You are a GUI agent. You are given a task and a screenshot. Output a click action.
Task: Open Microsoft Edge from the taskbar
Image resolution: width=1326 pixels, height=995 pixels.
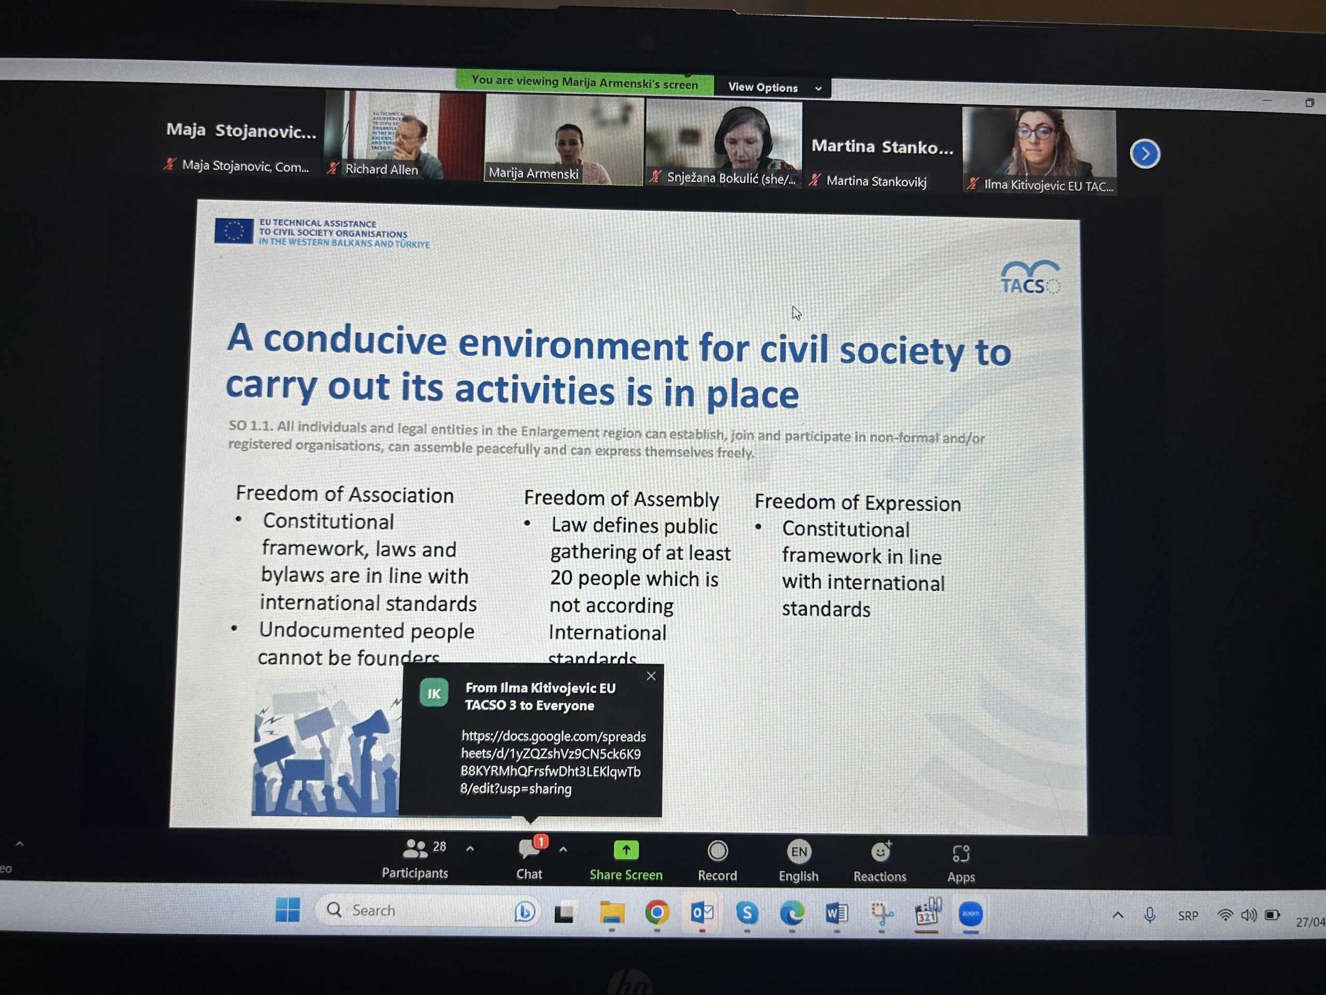792,914
